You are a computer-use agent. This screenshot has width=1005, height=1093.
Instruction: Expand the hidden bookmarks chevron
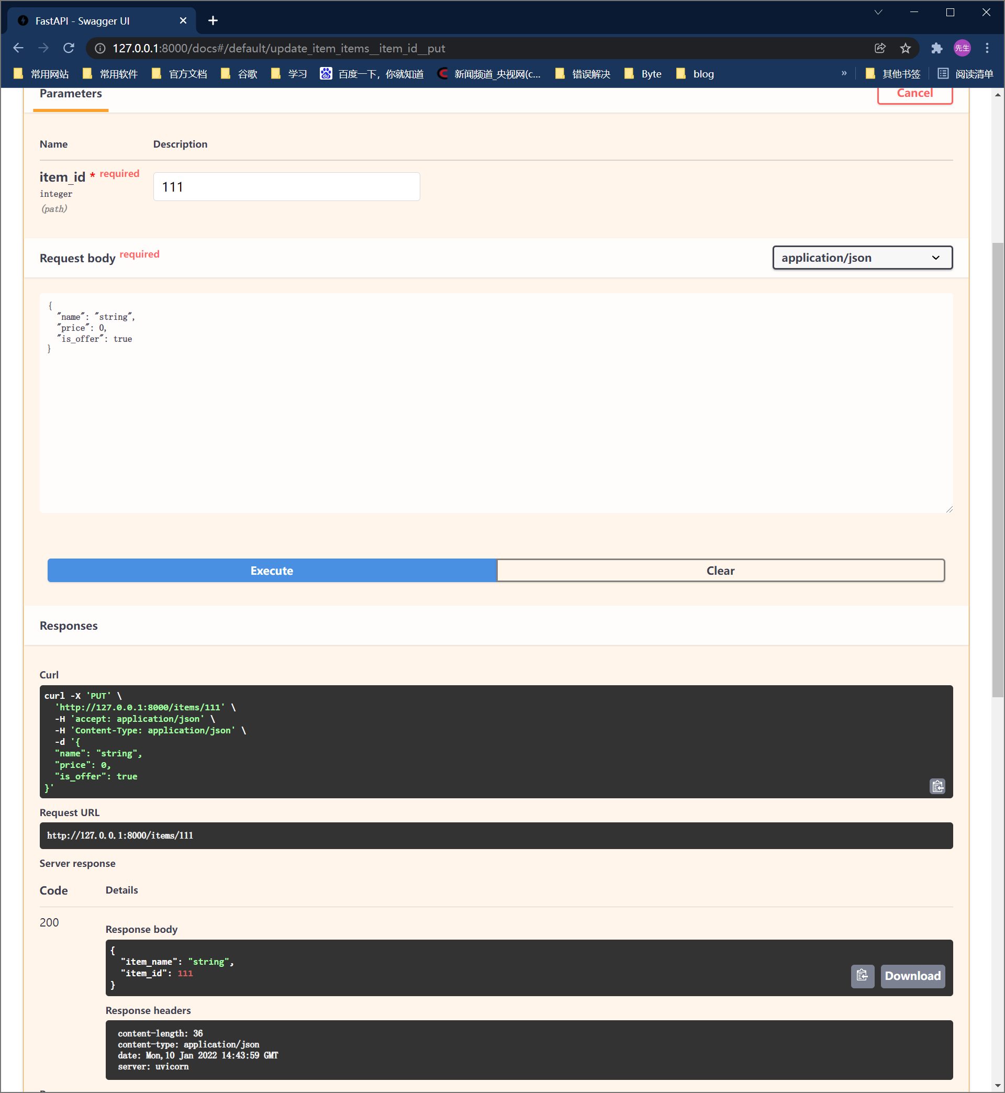[844, 73]
